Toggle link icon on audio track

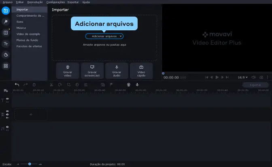tap(7, 130)
